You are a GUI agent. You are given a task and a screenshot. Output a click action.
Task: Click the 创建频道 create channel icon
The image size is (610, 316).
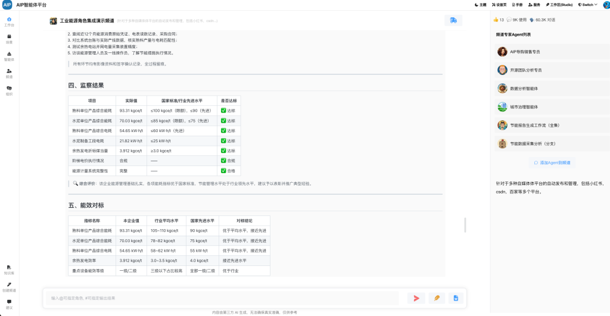point(9,287)
